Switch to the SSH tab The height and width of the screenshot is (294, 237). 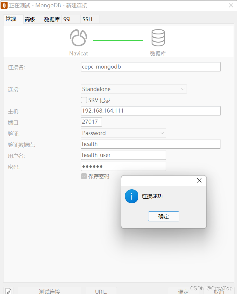(x=87, y=19)
